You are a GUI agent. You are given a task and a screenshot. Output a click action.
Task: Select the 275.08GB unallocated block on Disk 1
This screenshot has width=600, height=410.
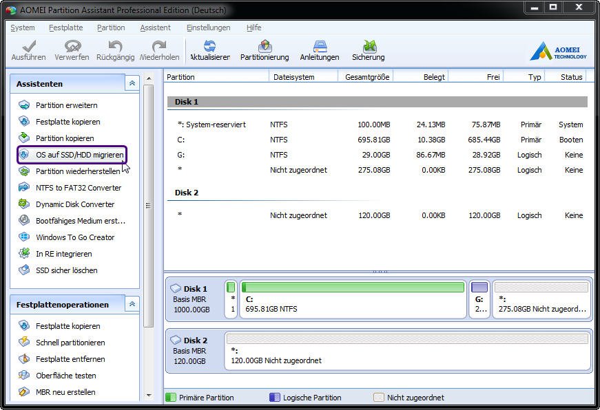[x=541, y=299]
